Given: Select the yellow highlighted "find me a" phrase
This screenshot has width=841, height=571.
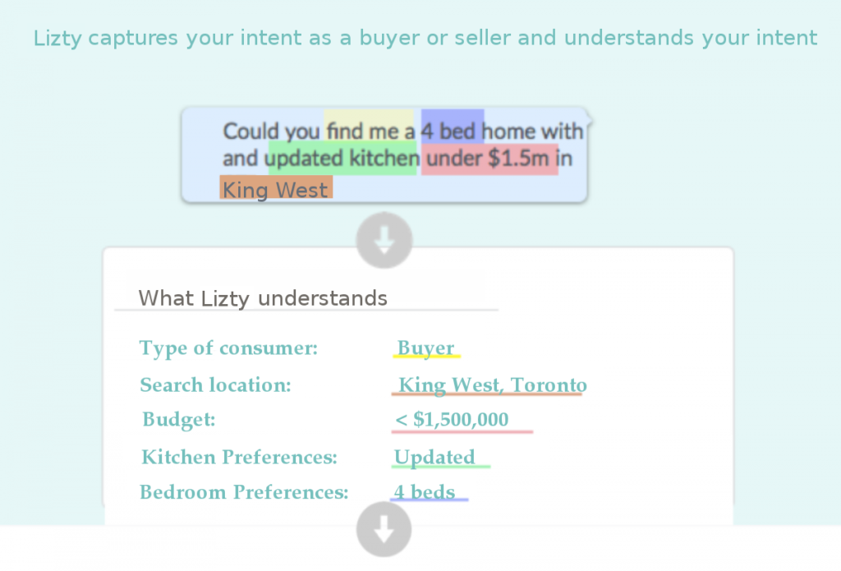Looking at the screenshot, I should coord(370,131).
